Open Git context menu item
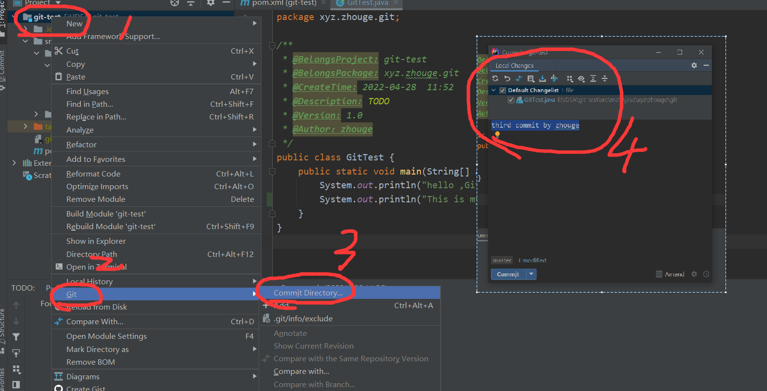767x391 pixels. click(x=156, y=294)
